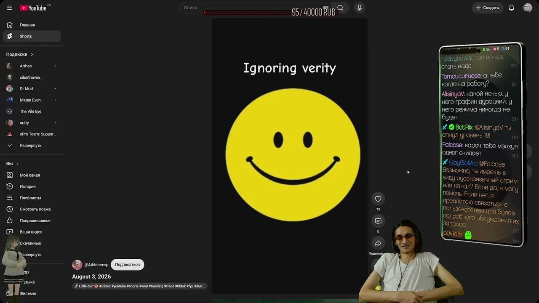The width and height of the screenshot is (539, 303).
Task: Open the short's comments
Action: (x=378, y=221)
